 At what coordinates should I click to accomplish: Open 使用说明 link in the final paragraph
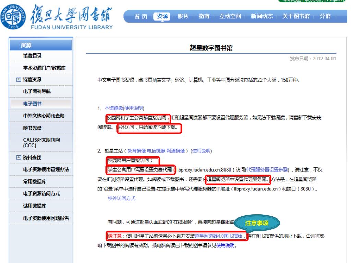(x=225, y=245)
